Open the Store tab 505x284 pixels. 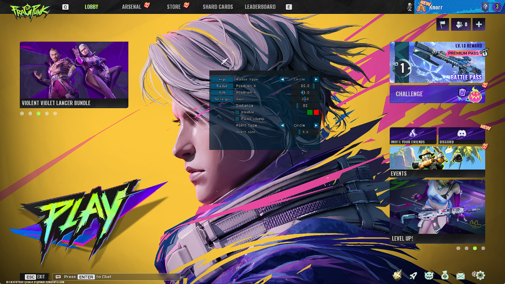pos(174,7)
